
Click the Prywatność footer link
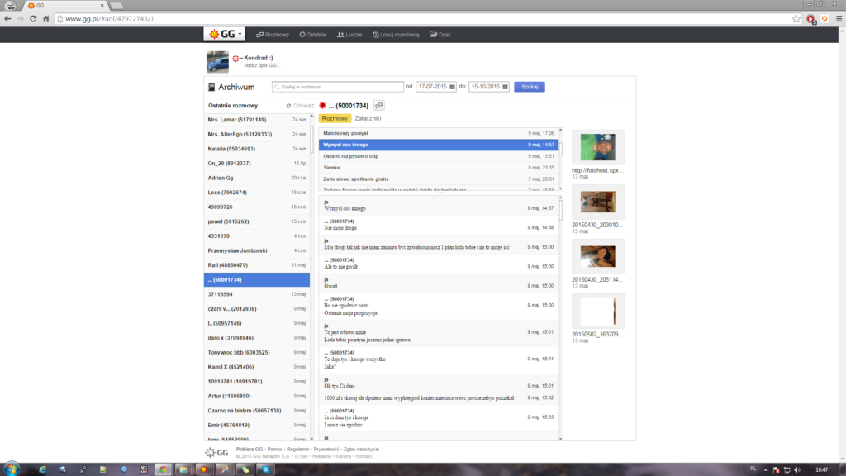pos(326,450)
